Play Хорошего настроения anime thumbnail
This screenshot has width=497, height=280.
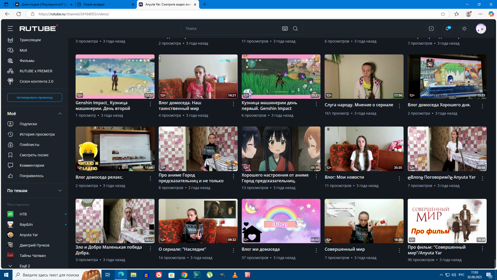click(281, 149)
